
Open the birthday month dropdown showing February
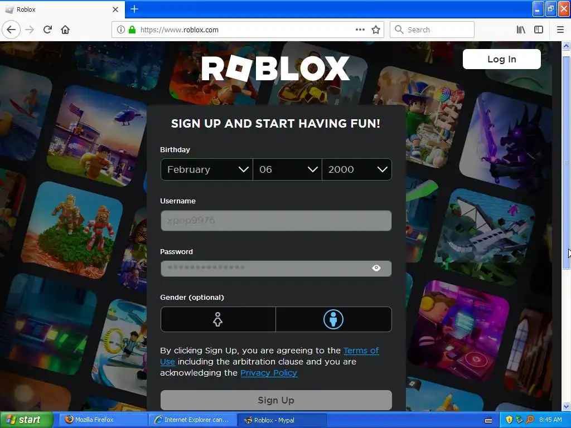[207, 169]
